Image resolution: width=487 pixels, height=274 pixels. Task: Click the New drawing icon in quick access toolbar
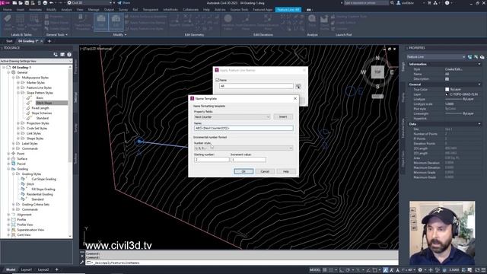point(14,3)
